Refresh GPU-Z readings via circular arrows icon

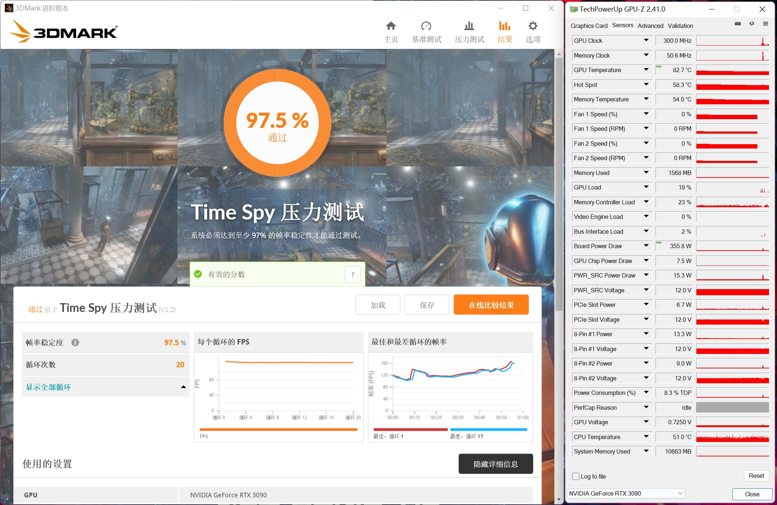(x=752, y=23)
